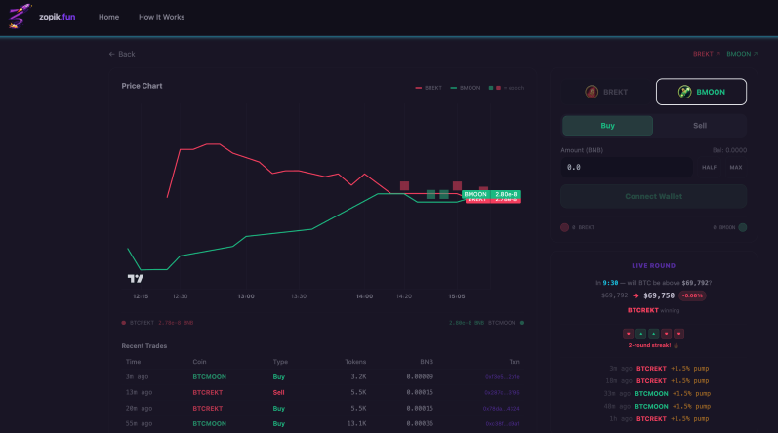Click the Tokens column header
778x433 pixels.
pos(355,362)
